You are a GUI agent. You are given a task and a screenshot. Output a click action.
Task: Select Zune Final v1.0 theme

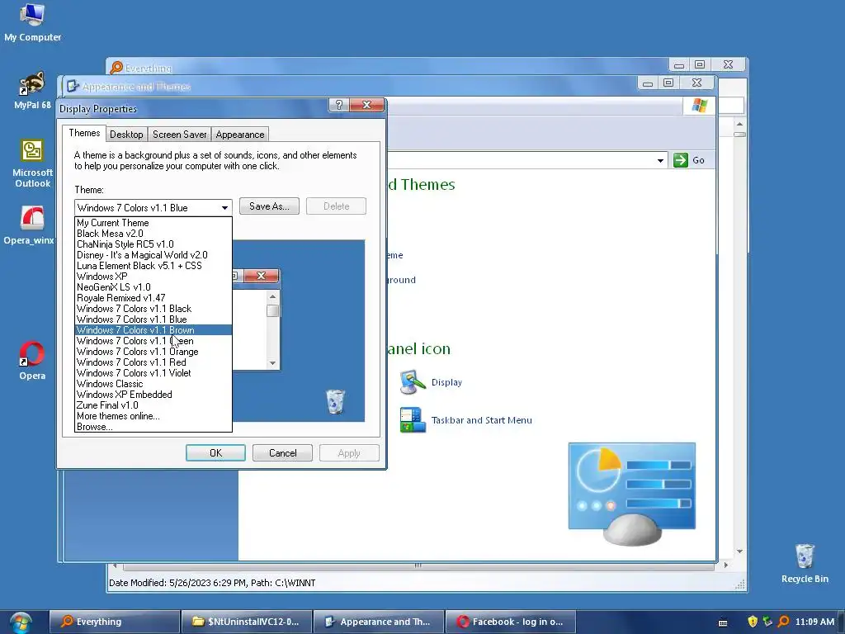coord(153,405)
